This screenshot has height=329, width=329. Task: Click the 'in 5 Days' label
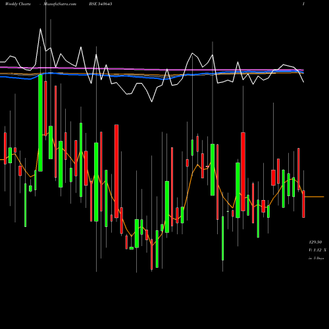tap(316, 259)
